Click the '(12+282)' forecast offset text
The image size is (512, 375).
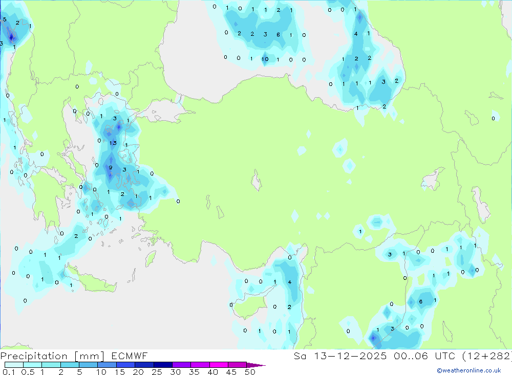(487, 356)
